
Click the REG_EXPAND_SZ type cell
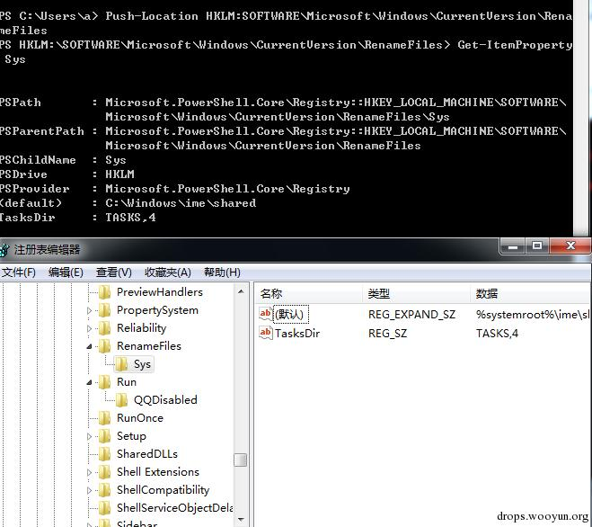[x=411, y=315]
